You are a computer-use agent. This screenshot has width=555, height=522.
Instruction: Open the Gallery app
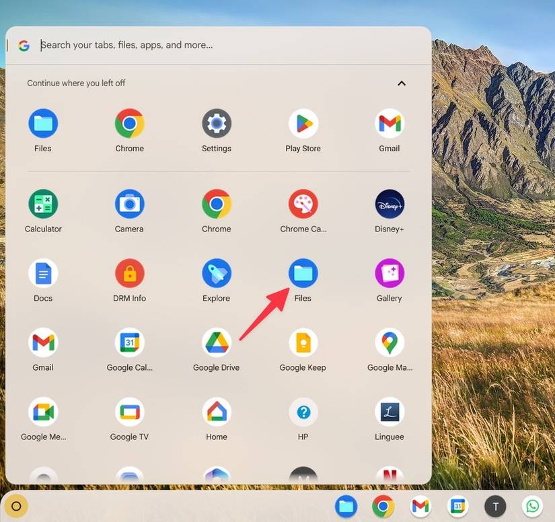tap(390, 274)
